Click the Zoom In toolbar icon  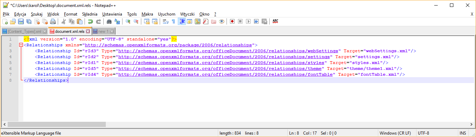[128, 21]
